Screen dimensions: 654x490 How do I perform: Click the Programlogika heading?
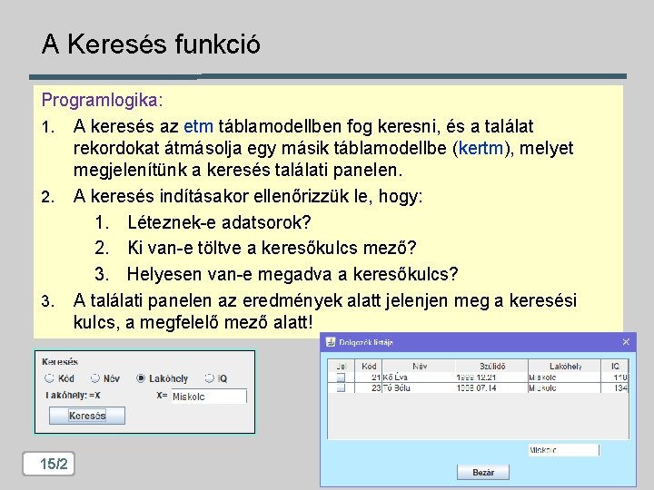click(102, 100)
